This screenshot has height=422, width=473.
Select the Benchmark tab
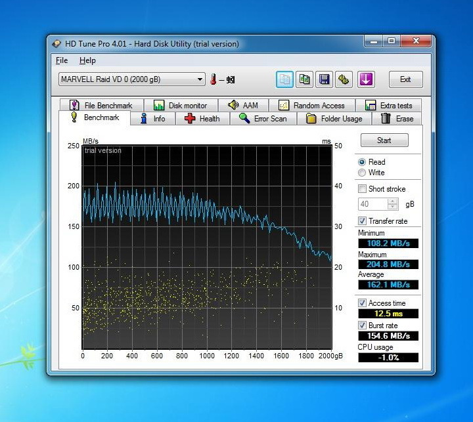tap(95, 117)
